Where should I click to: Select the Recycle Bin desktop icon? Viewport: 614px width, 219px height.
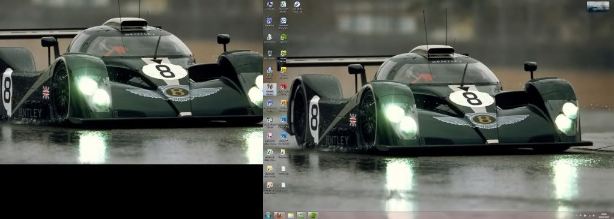click(x=269, y=55)
